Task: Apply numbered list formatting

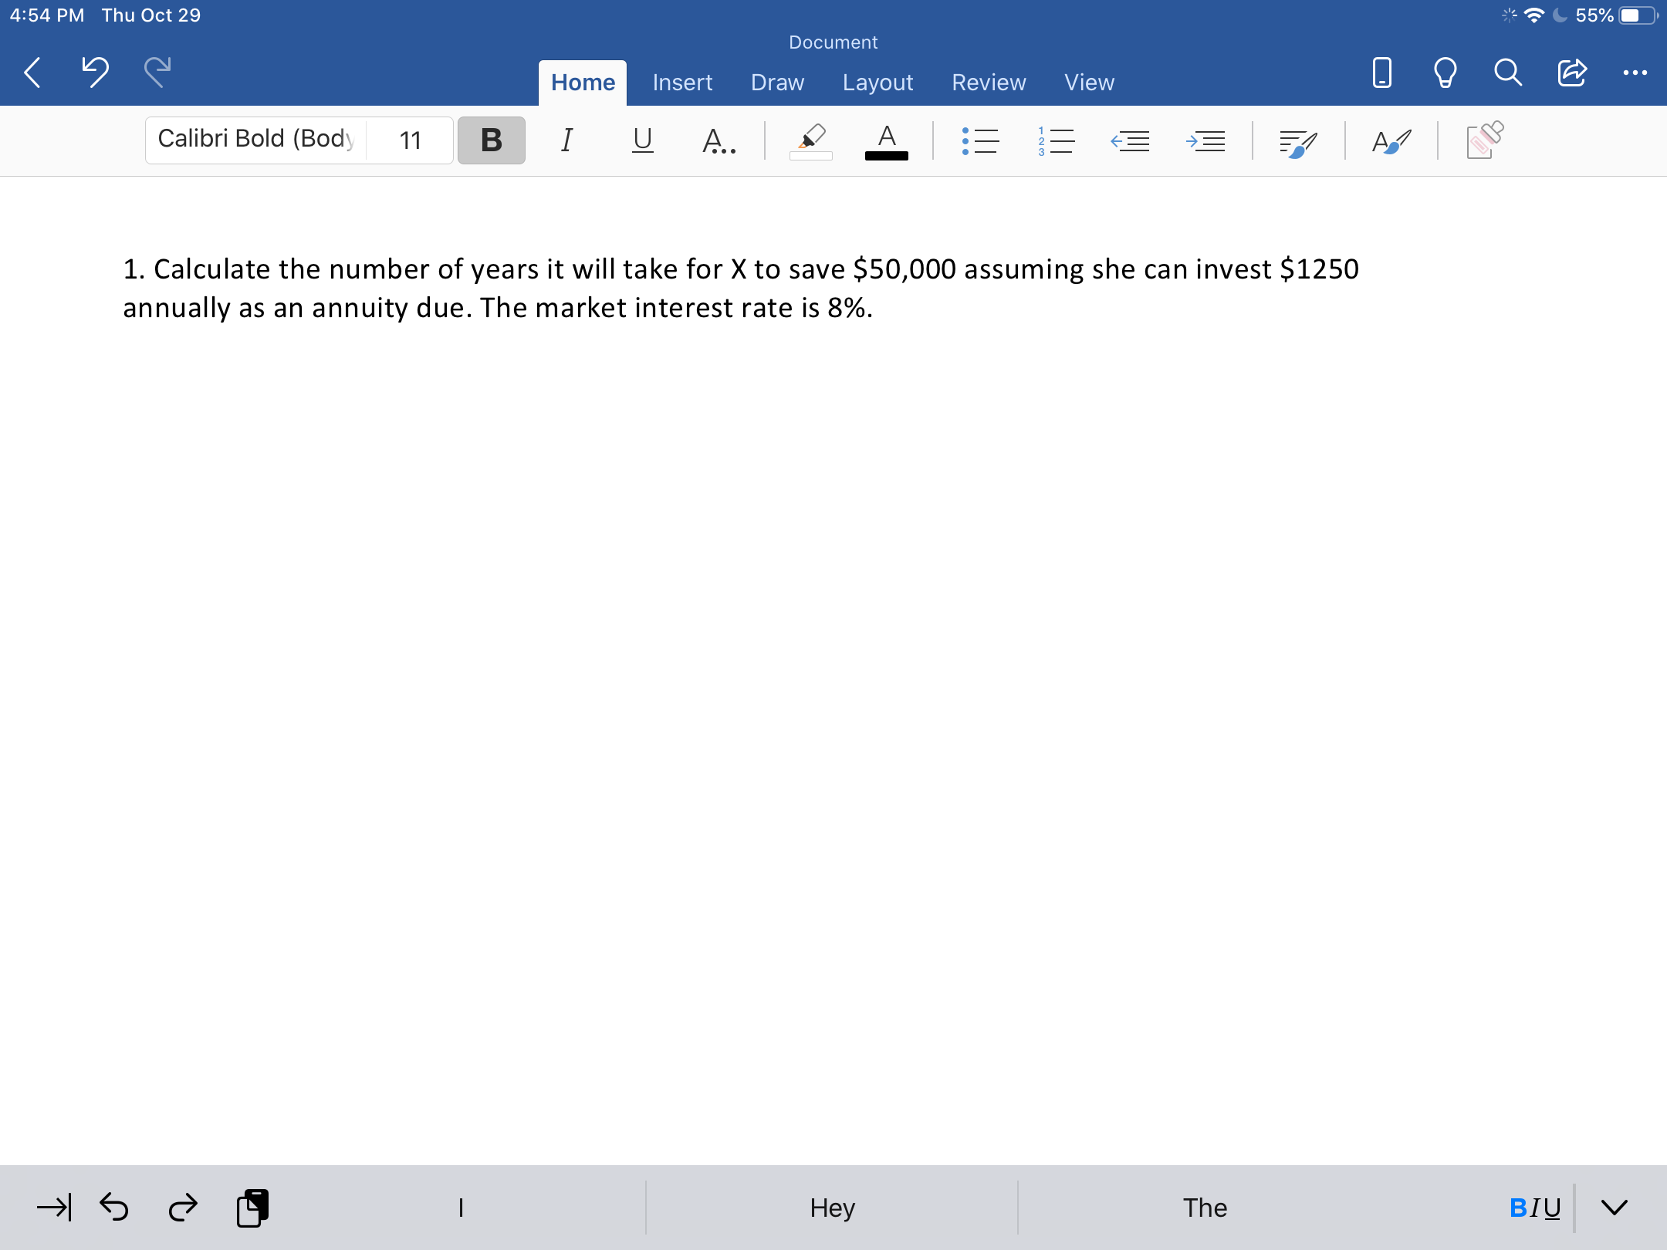Action: (x=1056, y=140)
